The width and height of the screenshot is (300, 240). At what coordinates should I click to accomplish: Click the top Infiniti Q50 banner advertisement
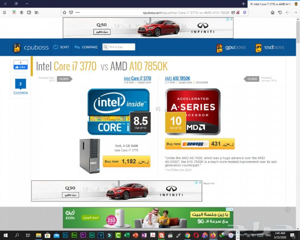[148, 28]
